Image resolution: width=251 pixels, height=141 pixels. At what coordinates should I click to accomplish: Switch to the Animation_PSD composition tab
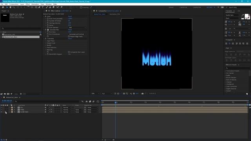point(115,14)
